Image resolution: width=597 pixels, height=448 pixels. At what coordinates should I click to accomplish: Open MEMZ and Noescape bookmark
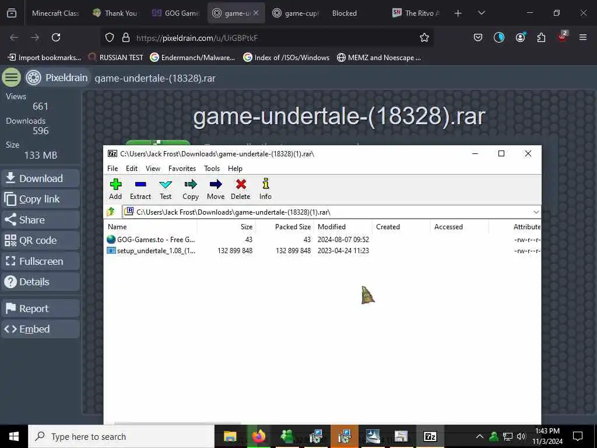pyautogui.click(x=379, y=58)
